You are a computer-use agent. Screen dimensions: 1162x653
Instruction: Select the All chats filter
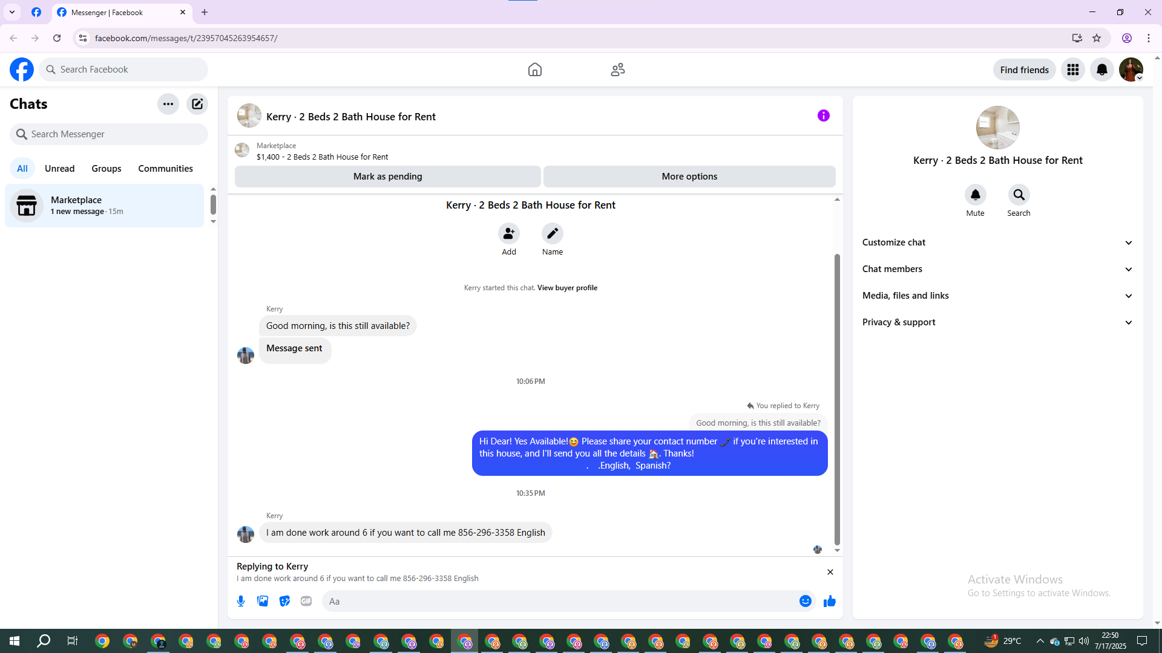coord(22,169)
